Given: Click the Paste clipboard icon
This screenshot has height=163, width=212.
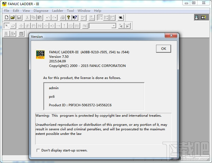Looking at the screenshot, I should [x=40, y=18].
